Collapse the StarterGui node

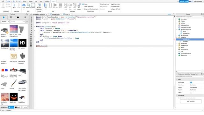(177, 37)
